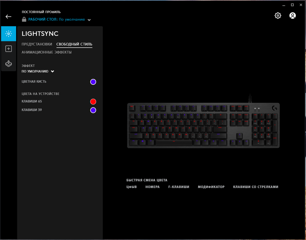Paint the right arrow key
Viewport: 306px width, 240px height.
click(x=246, y=143)
